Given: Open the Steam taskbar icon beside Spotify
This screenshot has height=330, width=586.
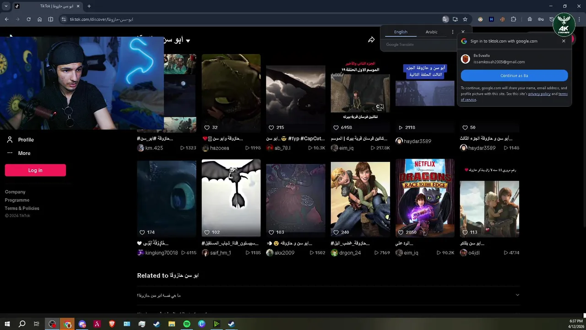Looking at the screenshot, I should click(157, 324).
